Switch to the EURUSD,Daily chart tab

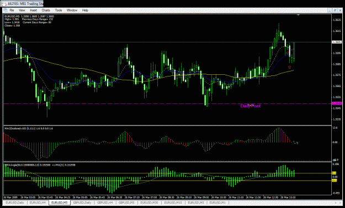click(15, 202)
